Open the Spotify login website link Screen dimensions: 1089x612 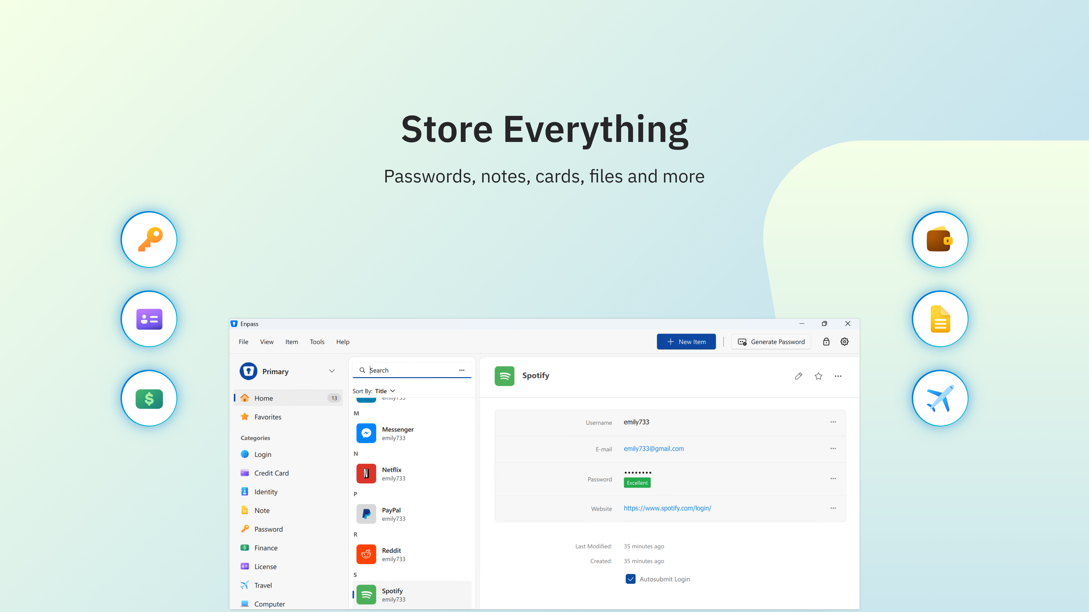(x=667, y=508)
